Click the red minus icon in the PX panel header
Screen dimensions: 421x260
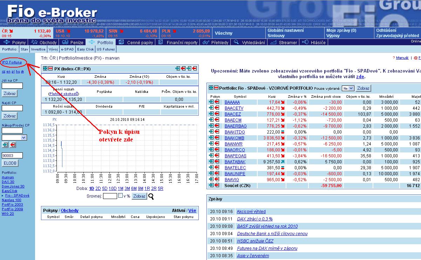50,69
